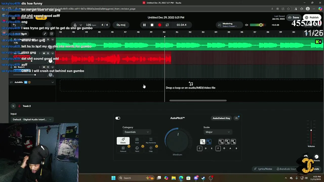Click the Windows Start button
The width and height of the screenshot is (324, 182).
[x=113, y=178]
